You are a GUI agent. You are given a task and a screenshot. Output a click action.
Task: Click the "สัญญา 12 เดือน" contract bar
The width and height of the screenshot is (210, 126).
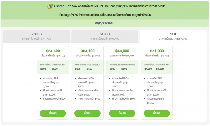point(105,22)
